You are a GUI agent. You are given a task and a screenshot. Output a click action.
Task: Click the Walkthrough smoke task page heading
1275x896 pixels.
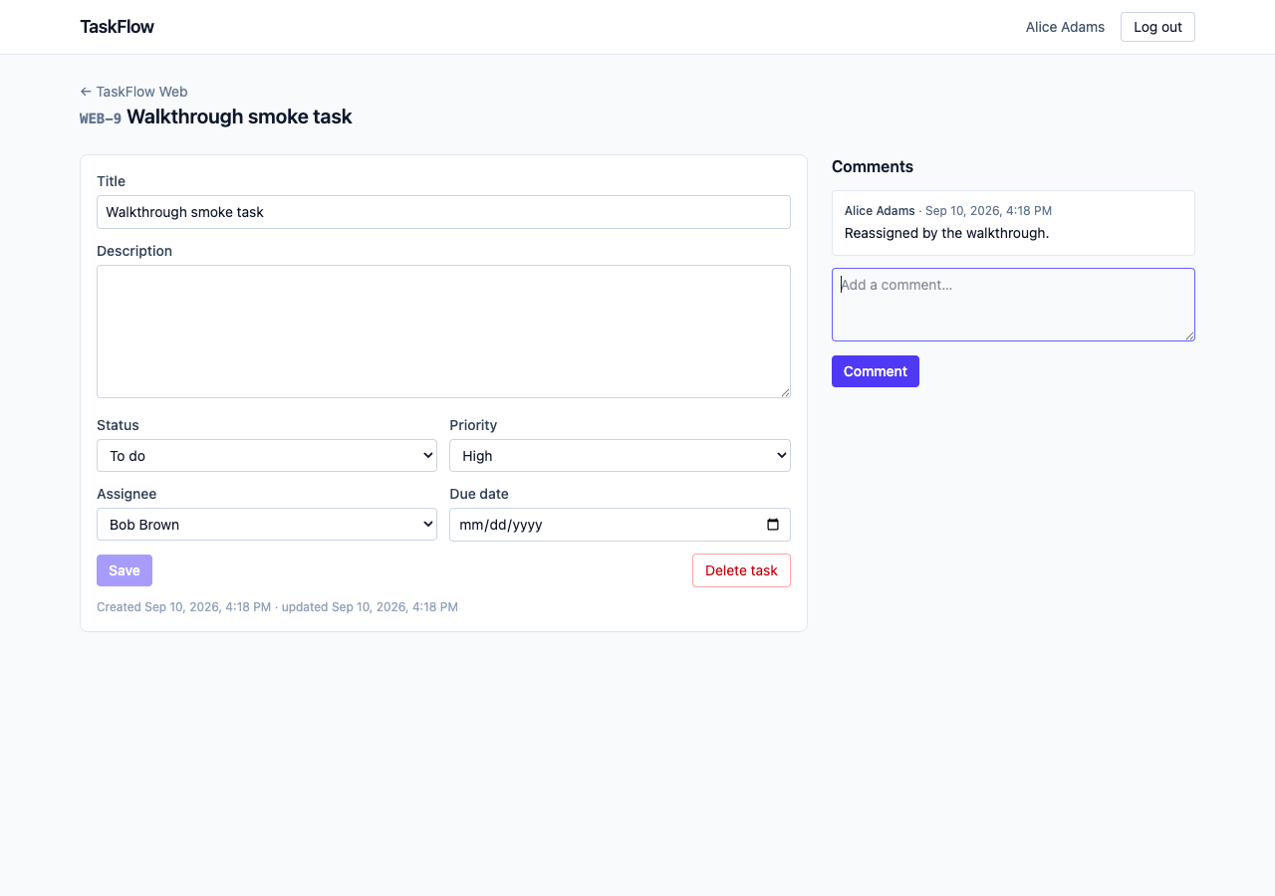click(x=239, y=116)
